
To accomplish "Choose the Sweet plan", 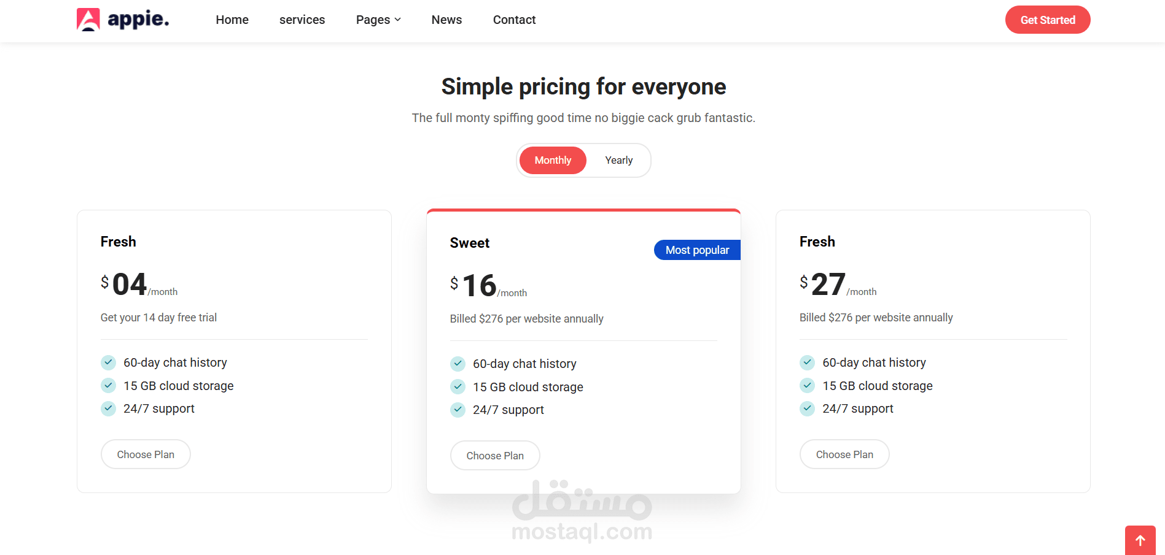I will coord(495,456).
